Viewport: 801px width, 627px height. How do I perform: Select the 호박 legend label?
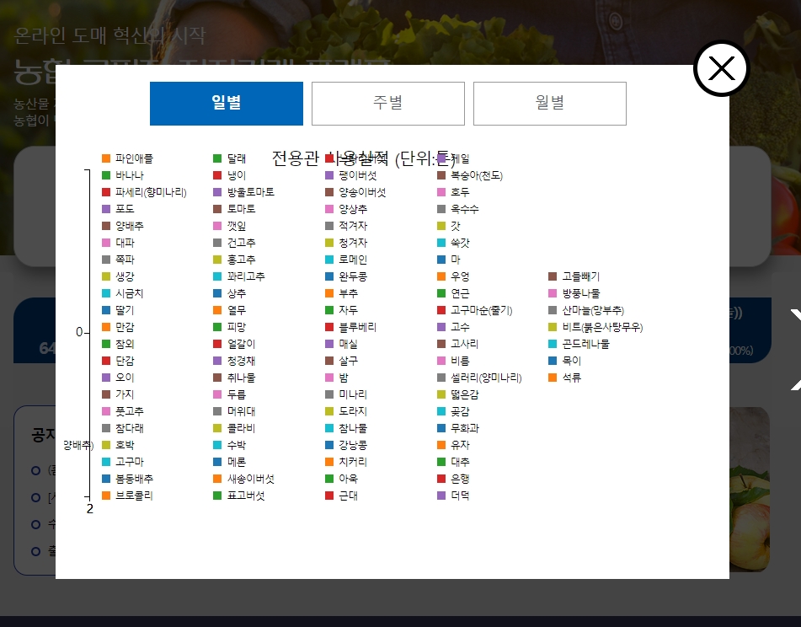click(x=125, y=445)
